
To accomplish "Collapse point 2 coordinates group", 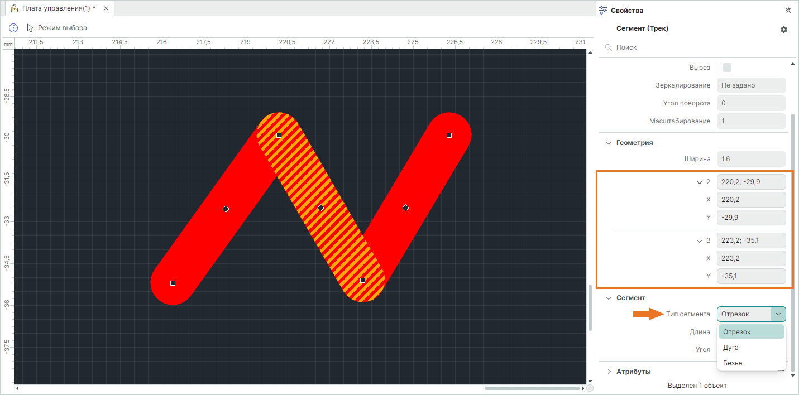I will [x=699, y=182].
